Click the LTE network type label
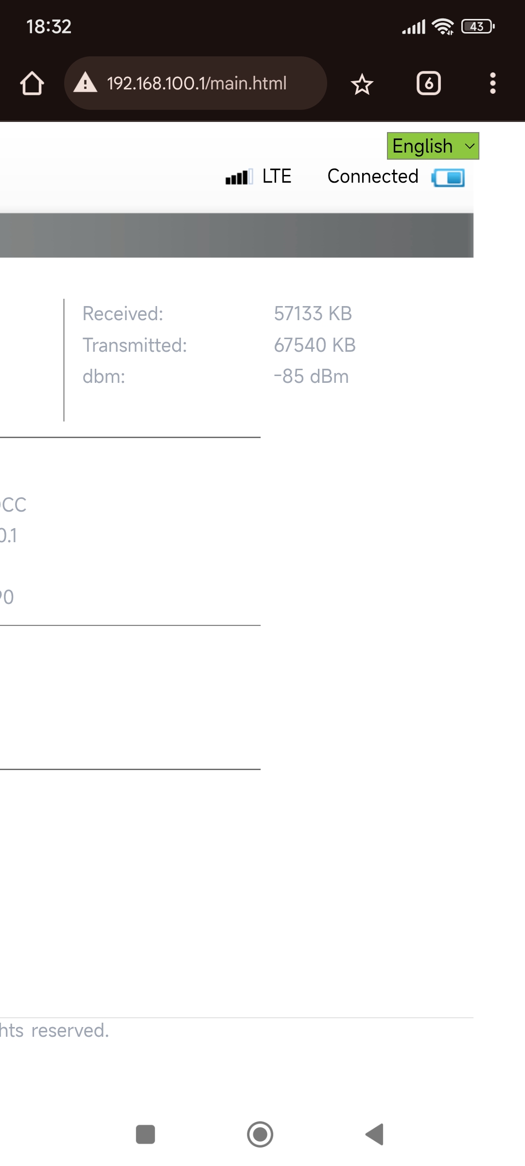This screenshot has height=1166, width=525. coord(277,176)
